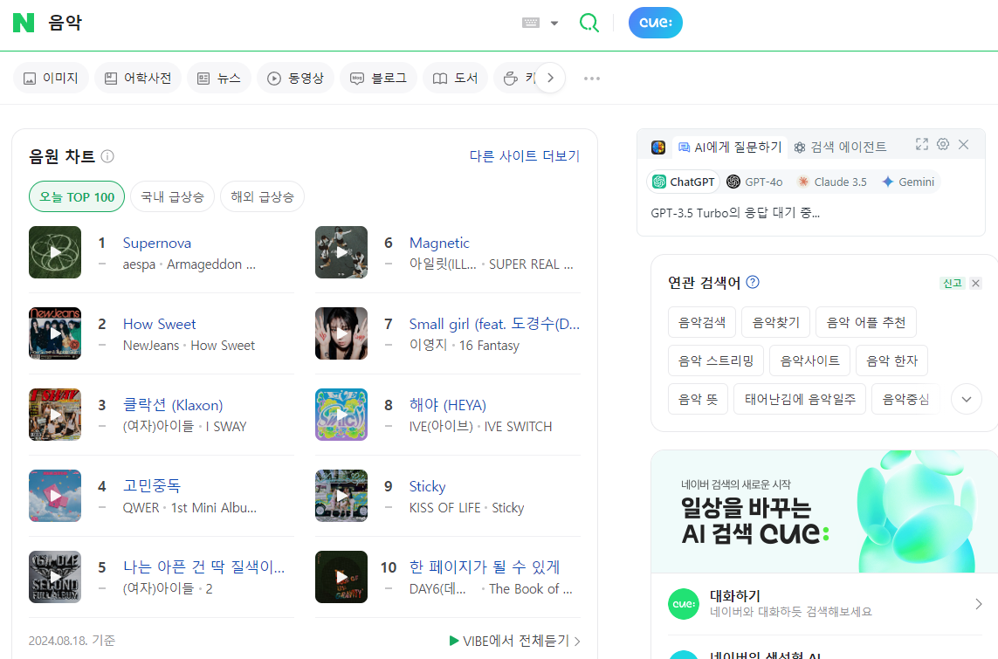This screenshot has width=998, height=659.
Task: Click the help icon beside 연관 검색어
Action: tap(753, 283)
